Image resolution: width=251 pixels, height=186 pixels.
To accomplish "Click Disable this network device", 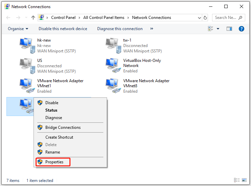I will click(x=63, y=29).
